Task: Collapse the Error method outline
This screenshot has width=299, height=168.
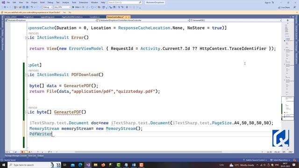Action: tap(27, 38)
